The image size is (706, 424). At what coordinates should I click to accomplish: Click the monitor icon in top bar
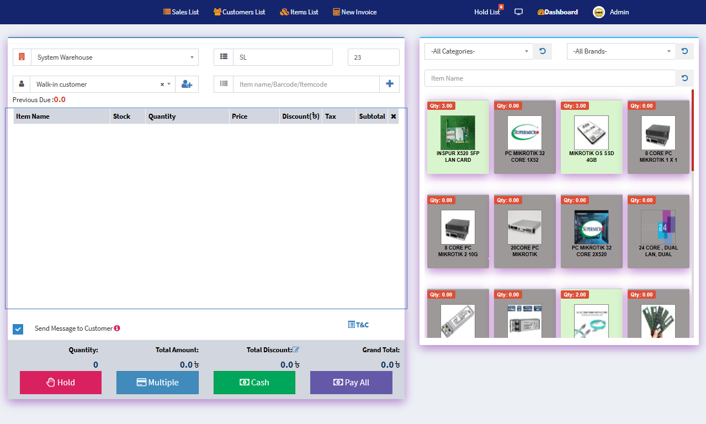coord(518,12)
